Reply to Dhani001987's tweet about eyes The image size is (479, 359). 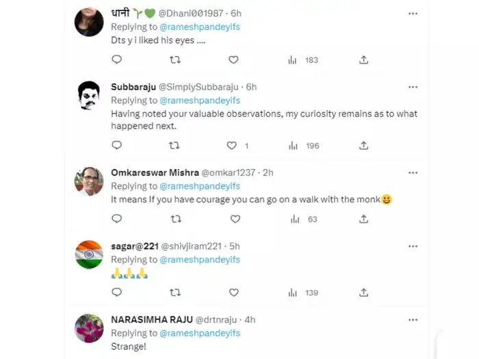[116, 60]
